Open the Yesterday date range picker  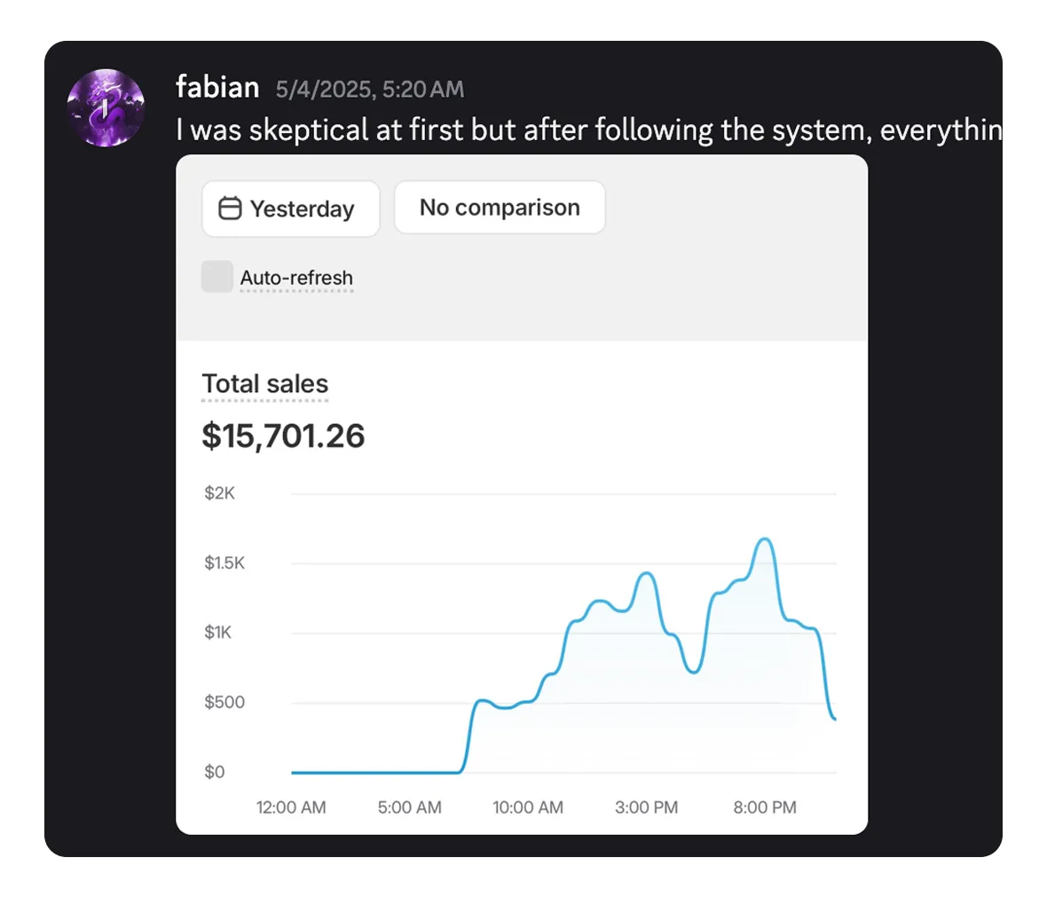[291, 209]
